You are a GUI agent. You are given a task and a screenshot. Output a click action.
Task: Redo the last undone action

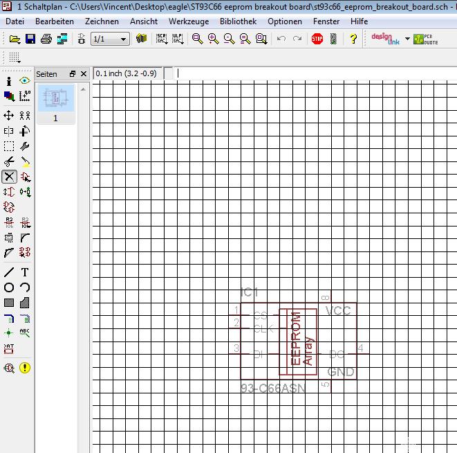297,39
